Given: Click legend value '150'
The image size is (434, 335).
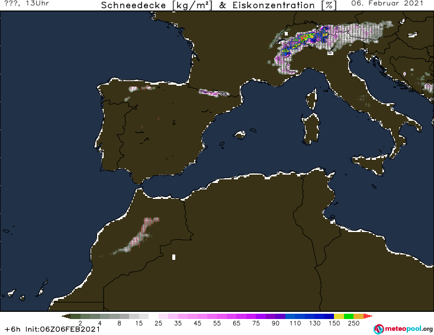Looking at the screenshot, I should pyautogui.click(x=334, y=323).
